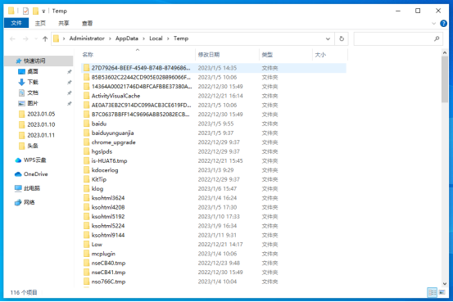This screenshot has width=453, height=302.
Task: Click the search magnifier icon
Action: (437, 38)
